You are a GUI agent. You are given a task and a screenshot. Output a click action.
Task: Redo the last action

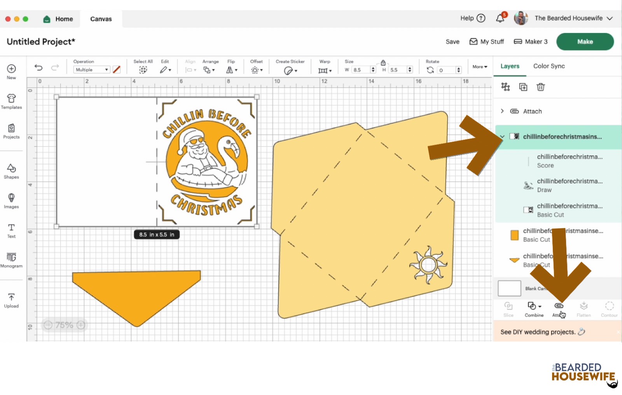(55, 68)
